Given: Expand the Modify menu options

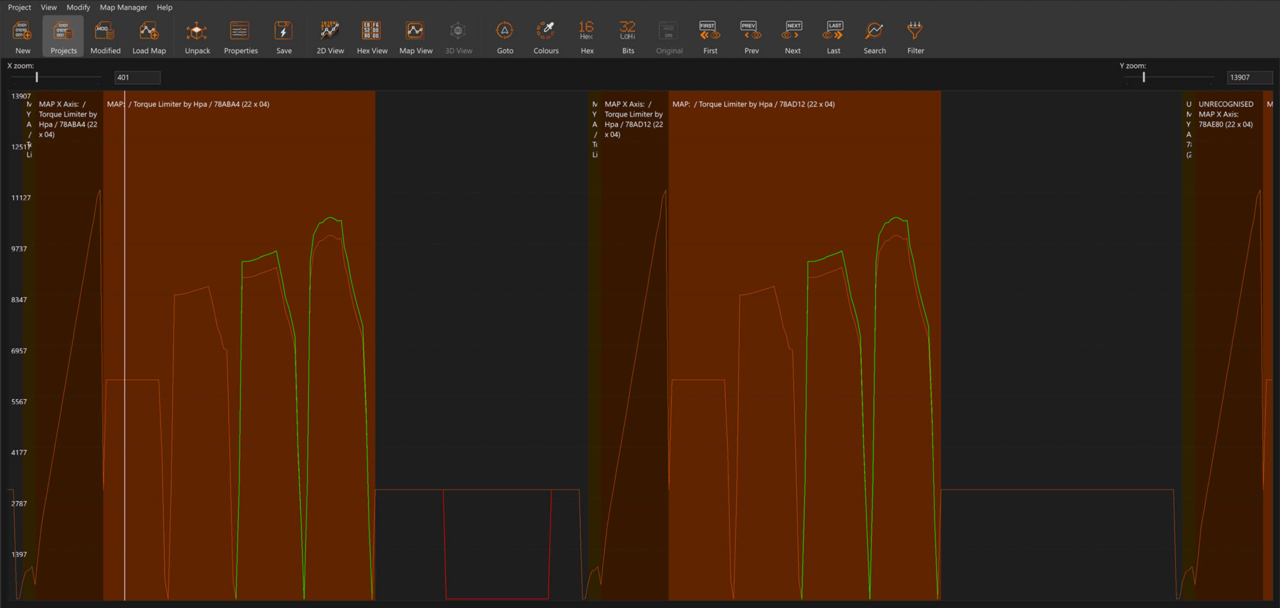Looking at the screenshot, I should 78,7.
